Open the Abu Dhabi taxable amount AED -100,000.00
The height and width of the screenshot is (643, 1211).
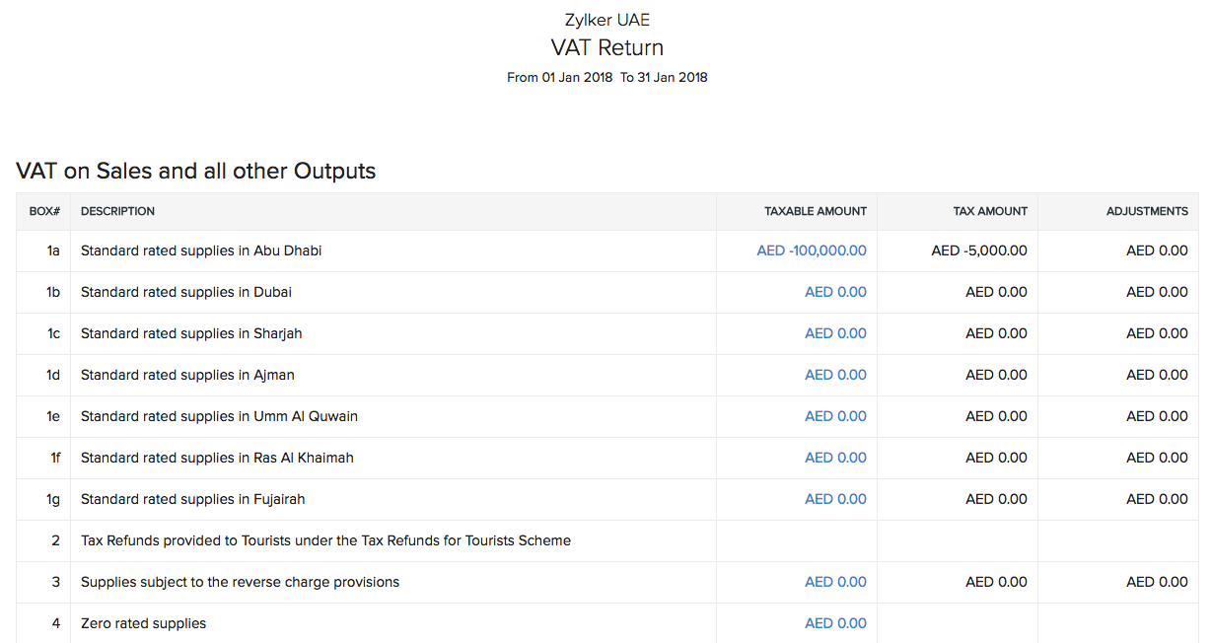click(x=811, y=250)
